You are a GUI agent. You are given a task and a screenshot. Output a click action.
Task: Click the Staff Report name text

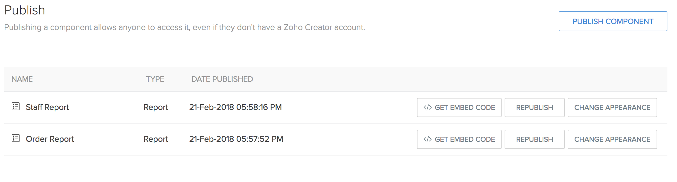click(x=47, y=107)
